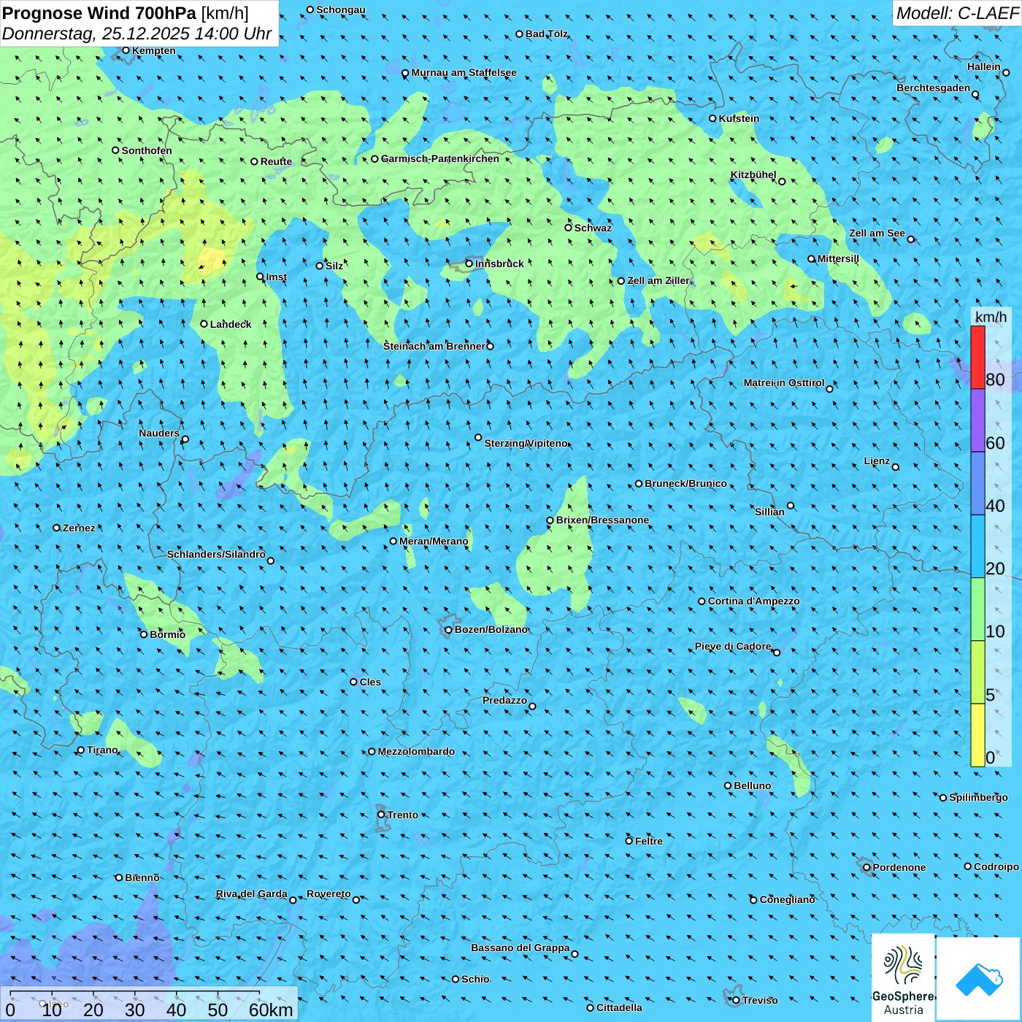1022x1022 pixels.
Task: Click the Schlanders/Silandro label
Action: coord(216,554)
